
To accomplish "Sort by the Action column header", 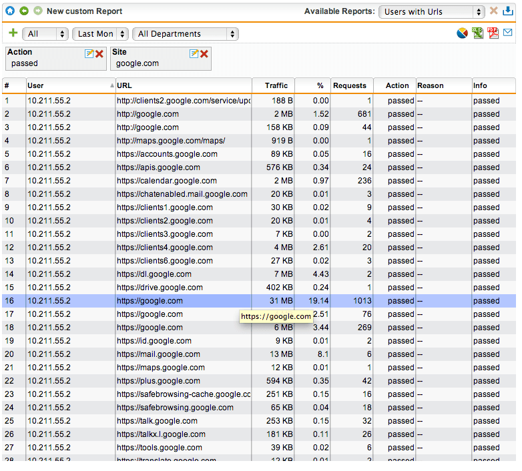I will tap(395, 85).
